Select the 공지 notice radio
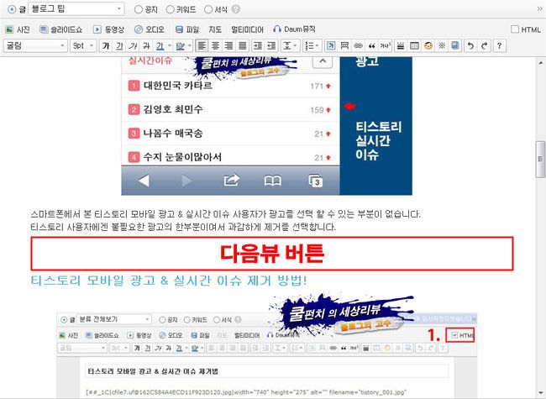 pyautogui.click(x=139, y=9)
